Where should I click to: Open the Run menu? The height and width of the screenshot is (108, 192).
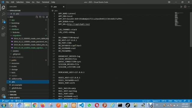pyautogui.click(x=38, y=2)
